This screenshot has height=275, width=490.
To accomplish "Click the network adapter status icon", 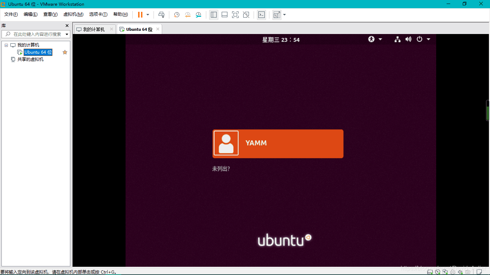I will point(445,272).
